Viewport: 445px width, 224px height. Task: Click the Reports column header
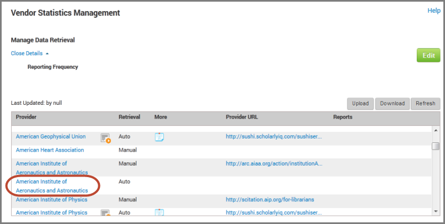click(342, 117)
